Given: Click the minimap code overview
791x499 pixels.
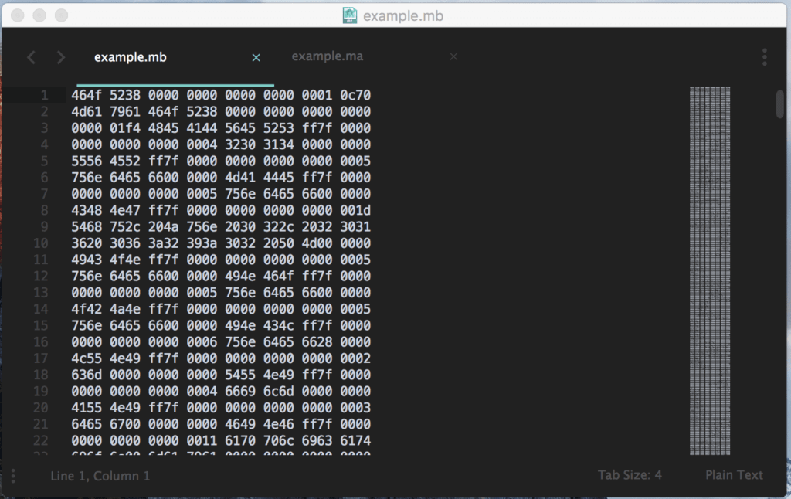Looking at the screenshot, I should [710, 270].
